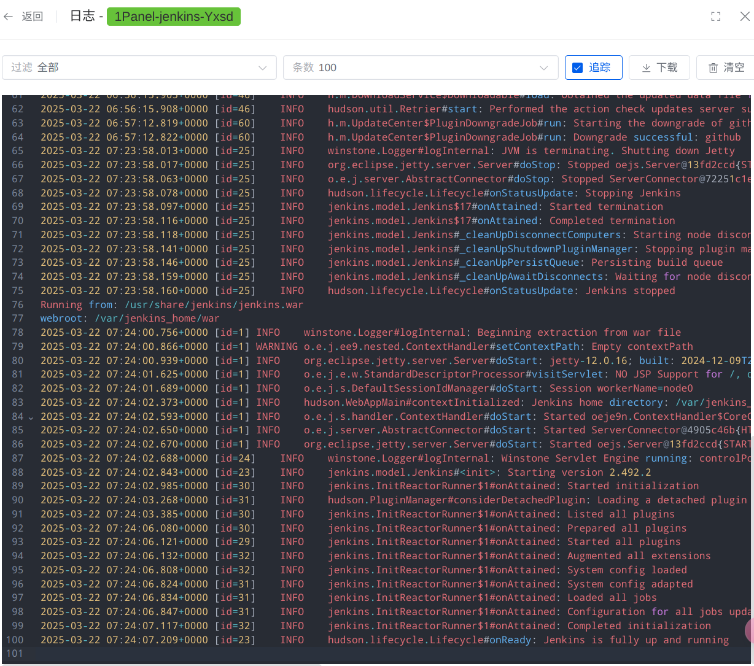Click 'Augmented all extensions' log line
Screen dimensions: 754x666
376,556
